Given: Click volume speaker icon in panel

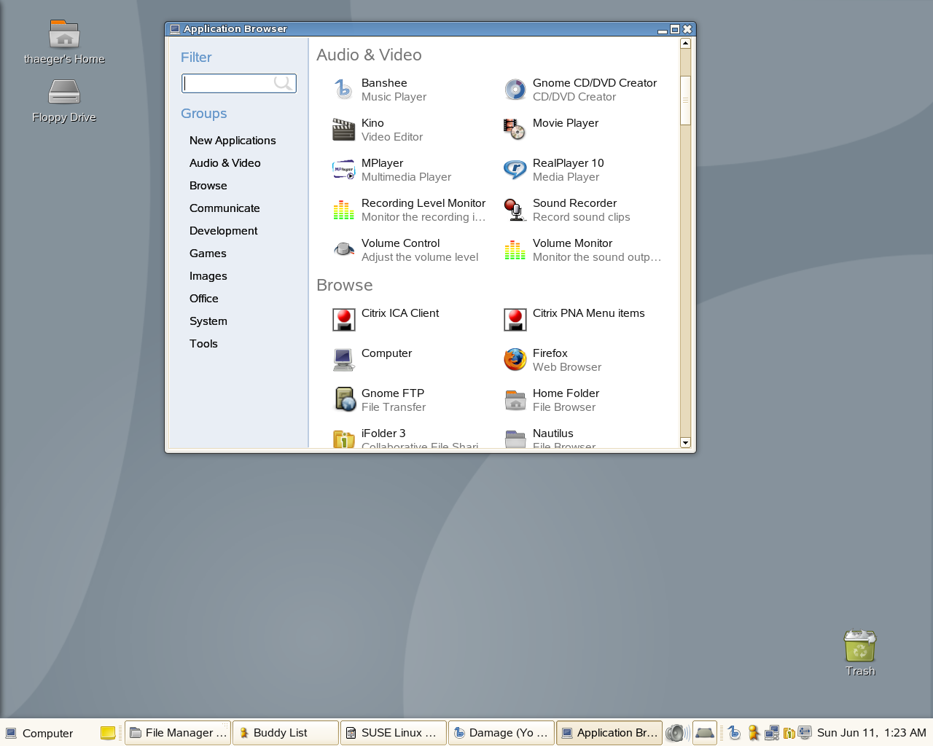Looking at the screenshot, I should pos(677,733).
